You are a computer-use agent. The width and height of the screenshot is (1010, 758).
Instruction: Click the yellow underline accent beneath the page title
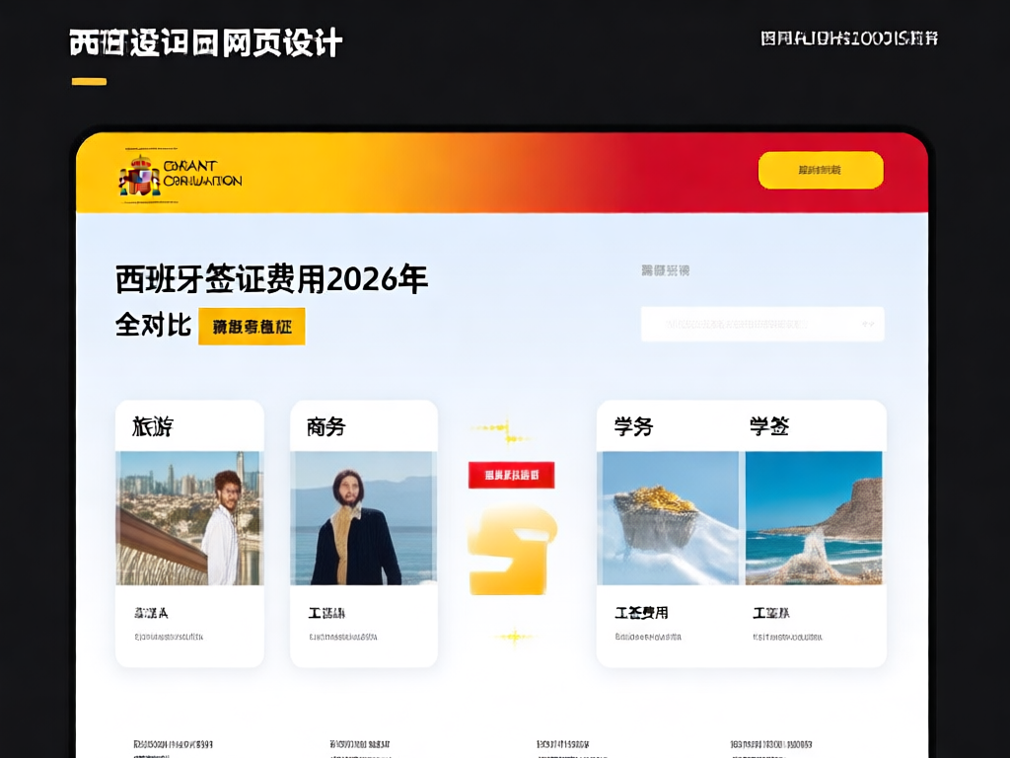pos(89,81)
